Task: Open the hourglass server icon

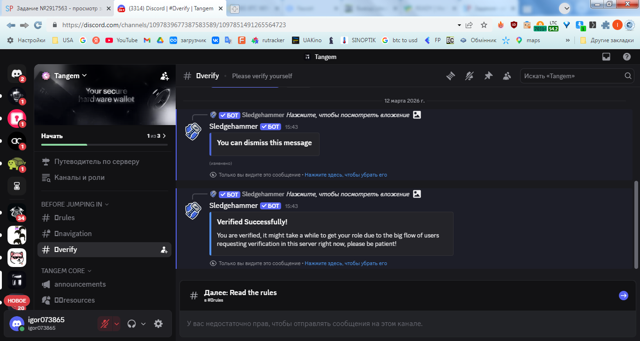Action: click(x=17, y=186)
